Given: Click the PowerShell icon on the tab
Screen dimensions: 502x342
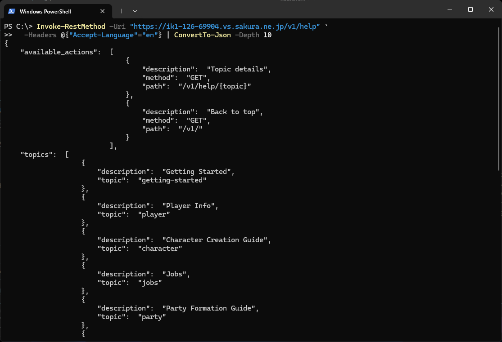Looking at the screenshot, I should pos(12,11).
